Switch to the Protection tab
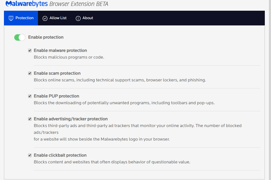The image size is (271, 180). tap(21, 18)
